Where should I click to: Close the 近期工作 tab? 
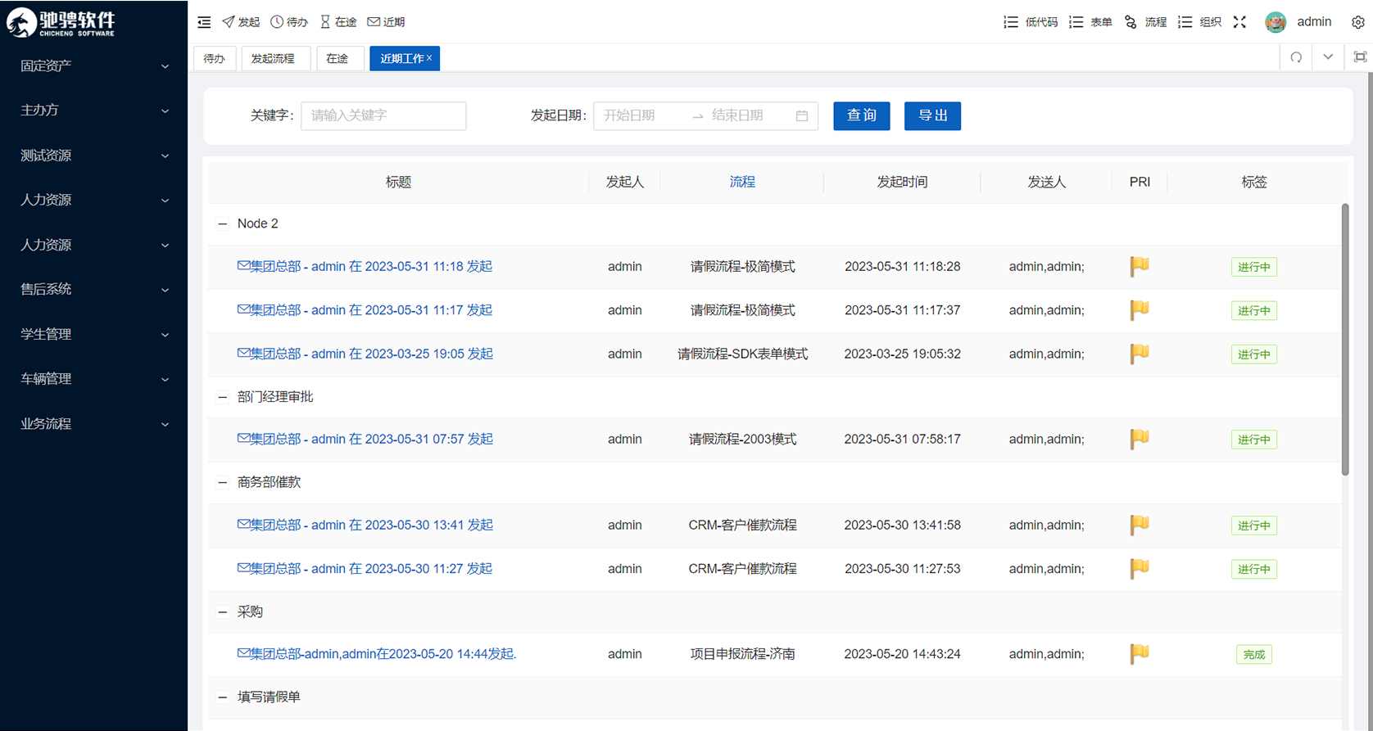[429, 58]
